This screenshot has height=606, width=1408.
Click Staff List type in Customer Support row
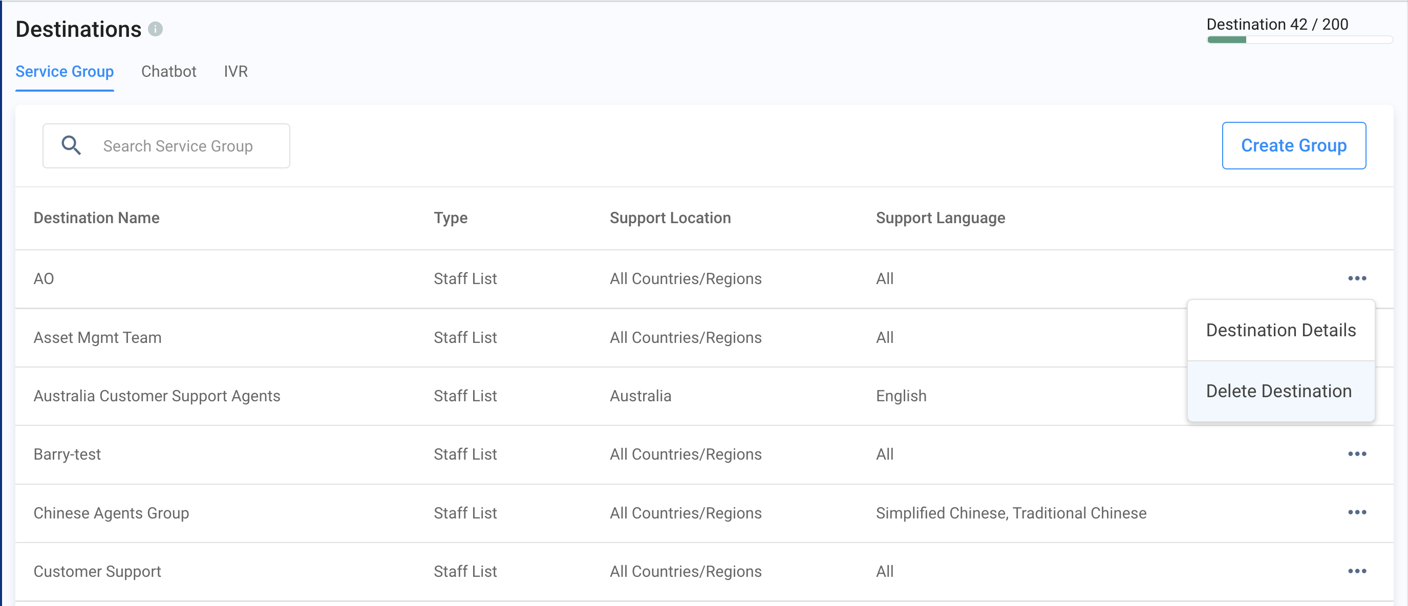click(465, 571)
